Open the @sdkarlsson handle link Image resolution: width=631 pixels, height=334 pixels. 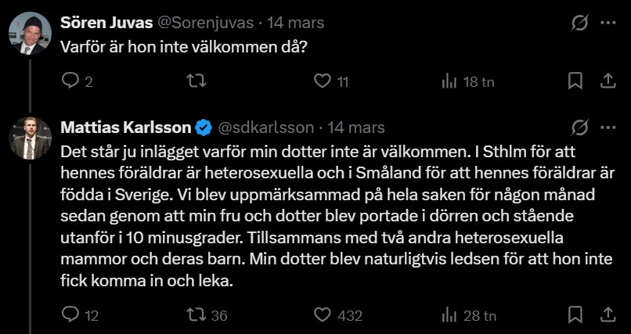tap(265, 127)
